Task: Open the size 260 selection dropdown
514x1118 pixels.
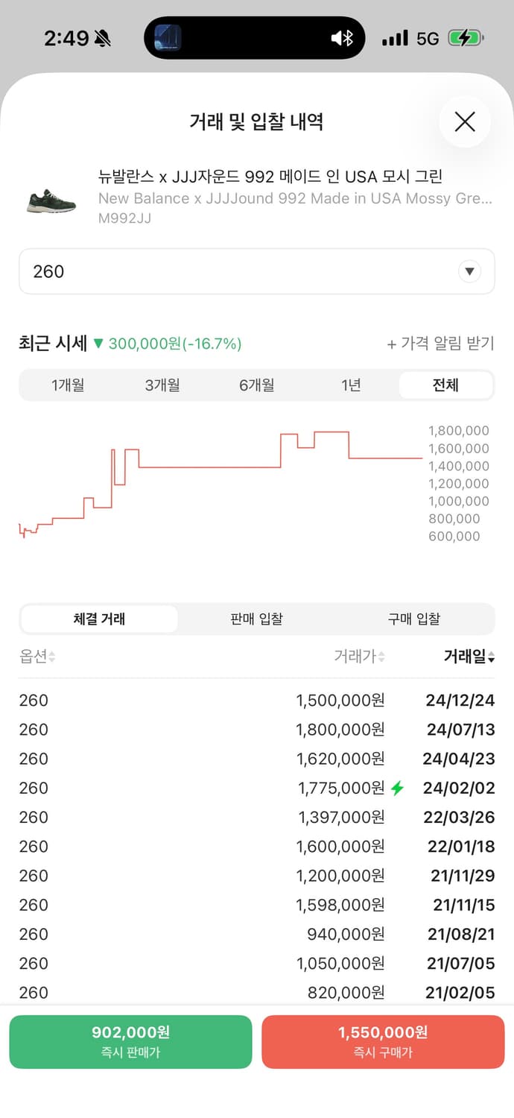Action: coord(257,271)
